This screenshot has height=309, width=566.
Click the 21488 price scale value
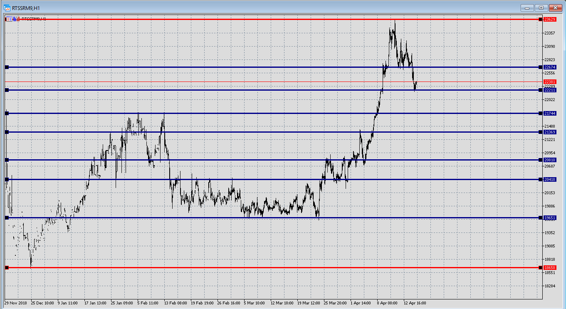tap(550, 126)
